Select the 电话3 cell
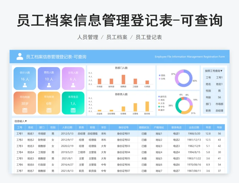 (x=176, y=146)
